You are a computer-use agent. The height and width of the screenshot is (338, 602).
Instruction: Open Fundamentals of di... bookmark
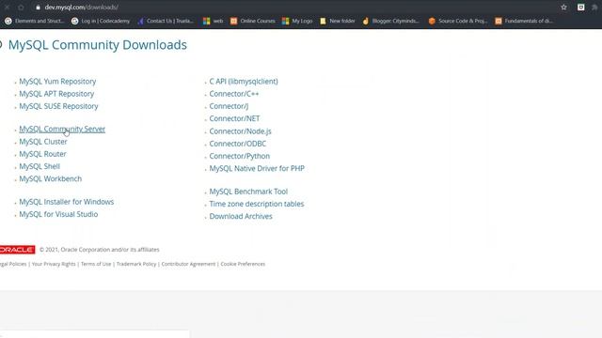[524, 21]
